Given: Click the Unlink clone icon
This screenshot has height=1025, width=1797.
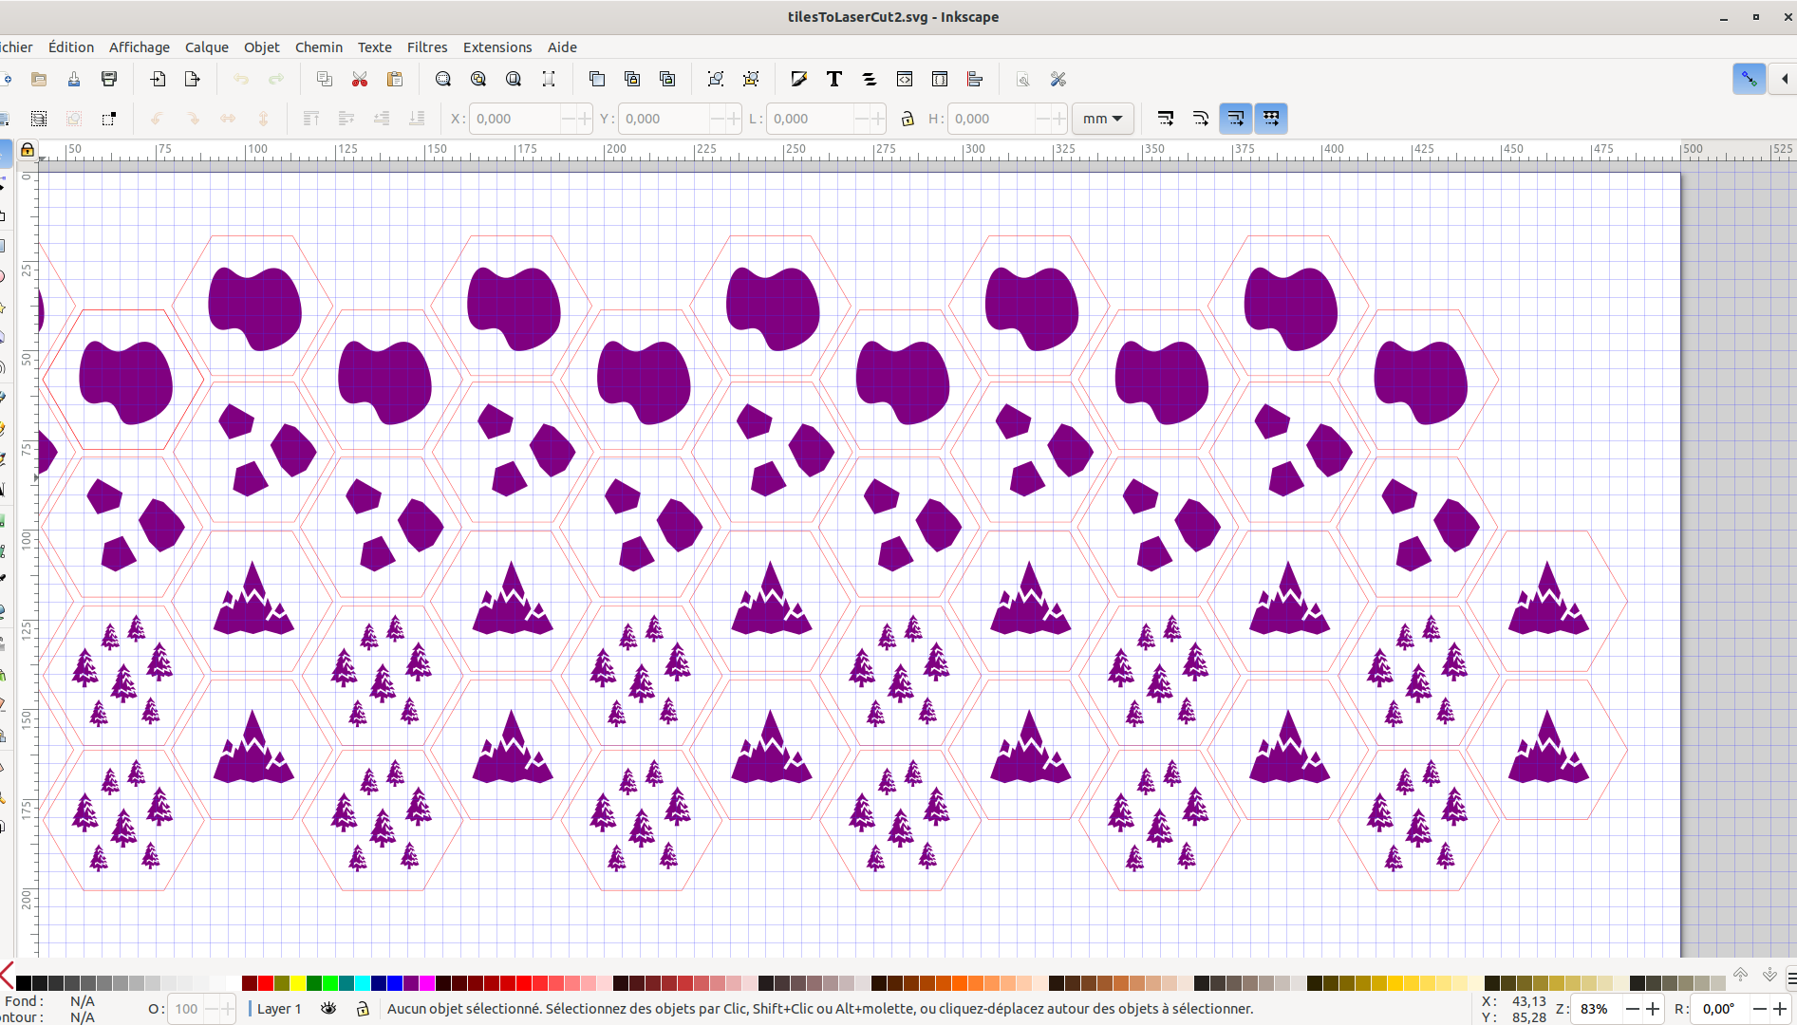Looking at the screenshot, I should pyautogui.click(x=667, y=79).
